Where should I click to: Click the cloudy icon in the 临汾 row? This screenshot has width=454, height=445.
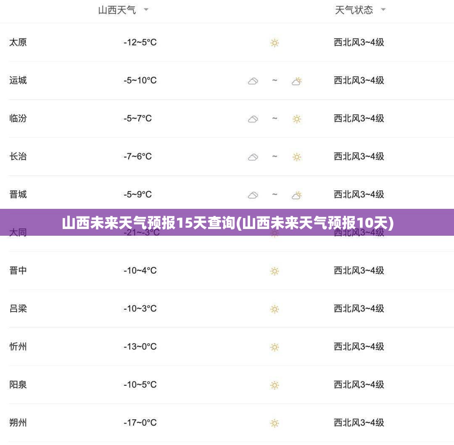(253, 119)
